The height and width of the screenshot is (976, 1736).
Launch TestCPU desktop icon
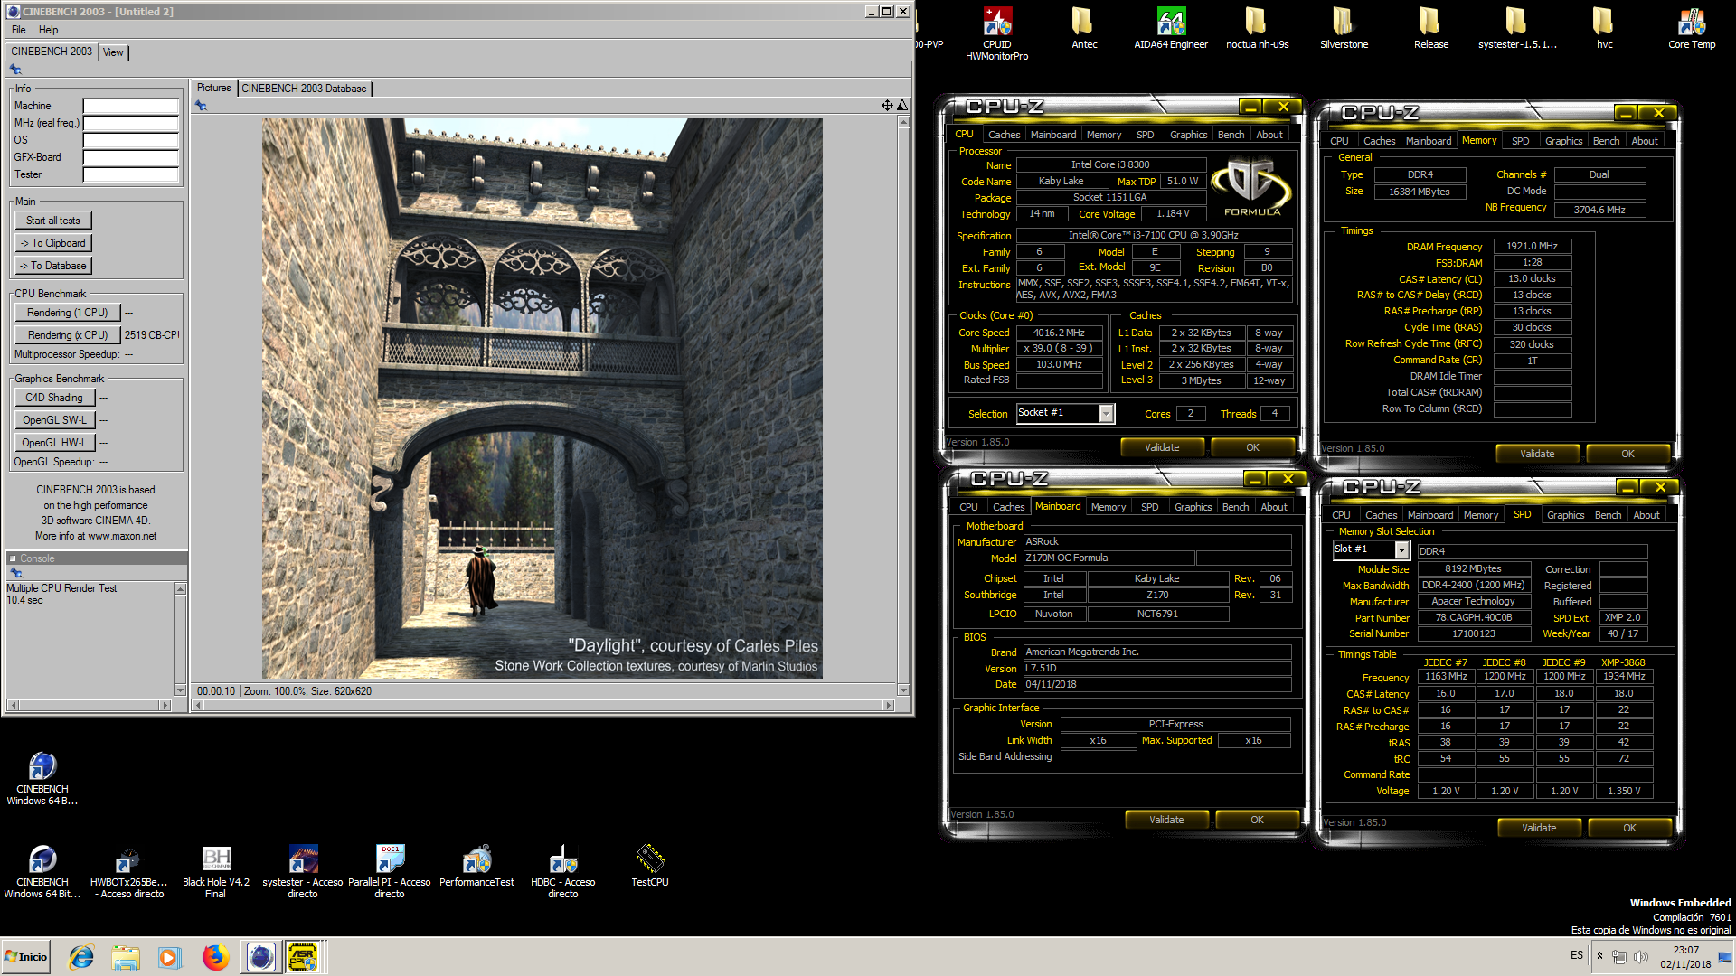(x=649, y=866)
